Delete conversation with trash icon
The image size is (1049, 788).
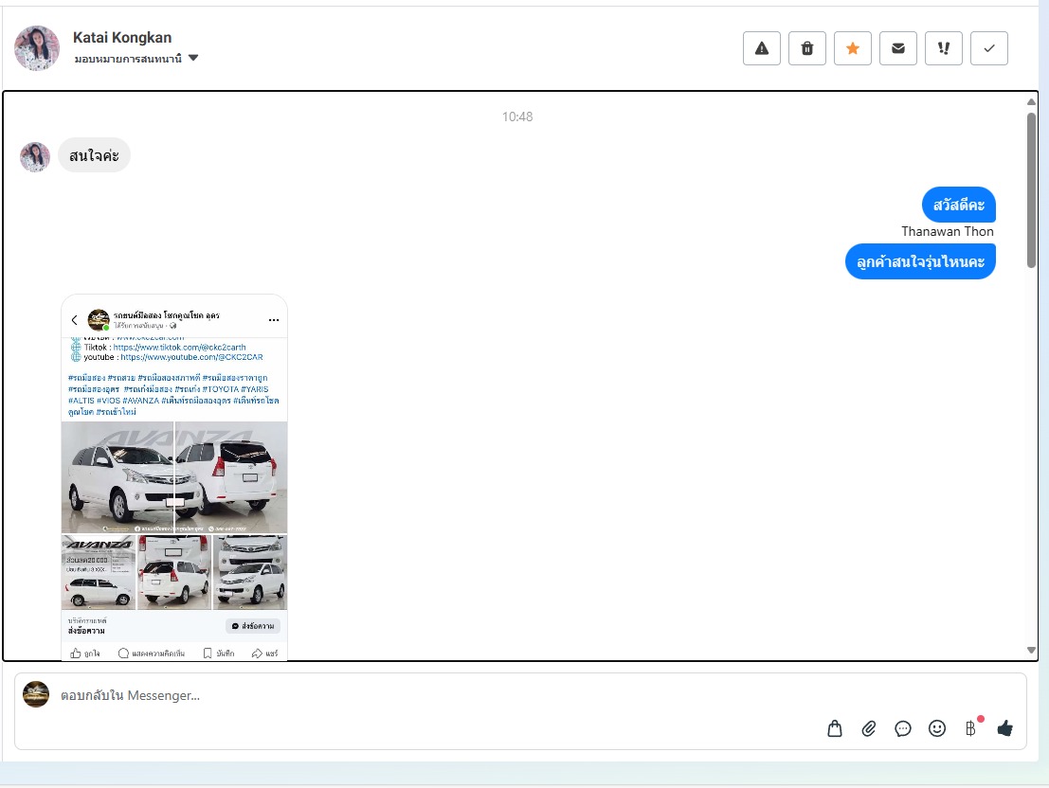pyautogui.click(x=806, y=48)
